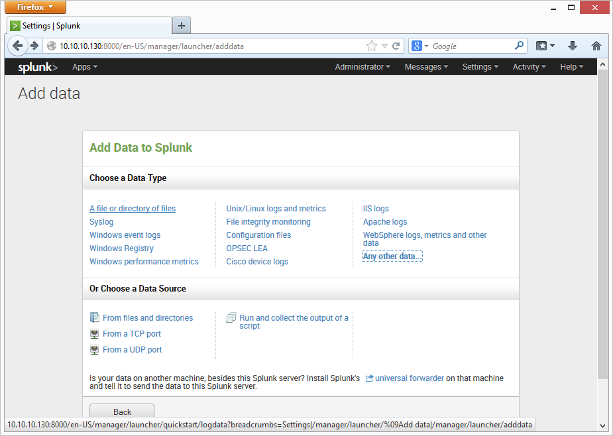This screenshot has height=436, width=613.
Task: Click the universal forwarder external link icon
Action: click(369, 378)
